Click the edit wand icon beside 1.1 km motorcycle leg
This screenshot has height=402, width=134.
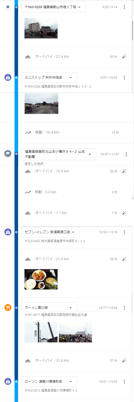point(124,213)
